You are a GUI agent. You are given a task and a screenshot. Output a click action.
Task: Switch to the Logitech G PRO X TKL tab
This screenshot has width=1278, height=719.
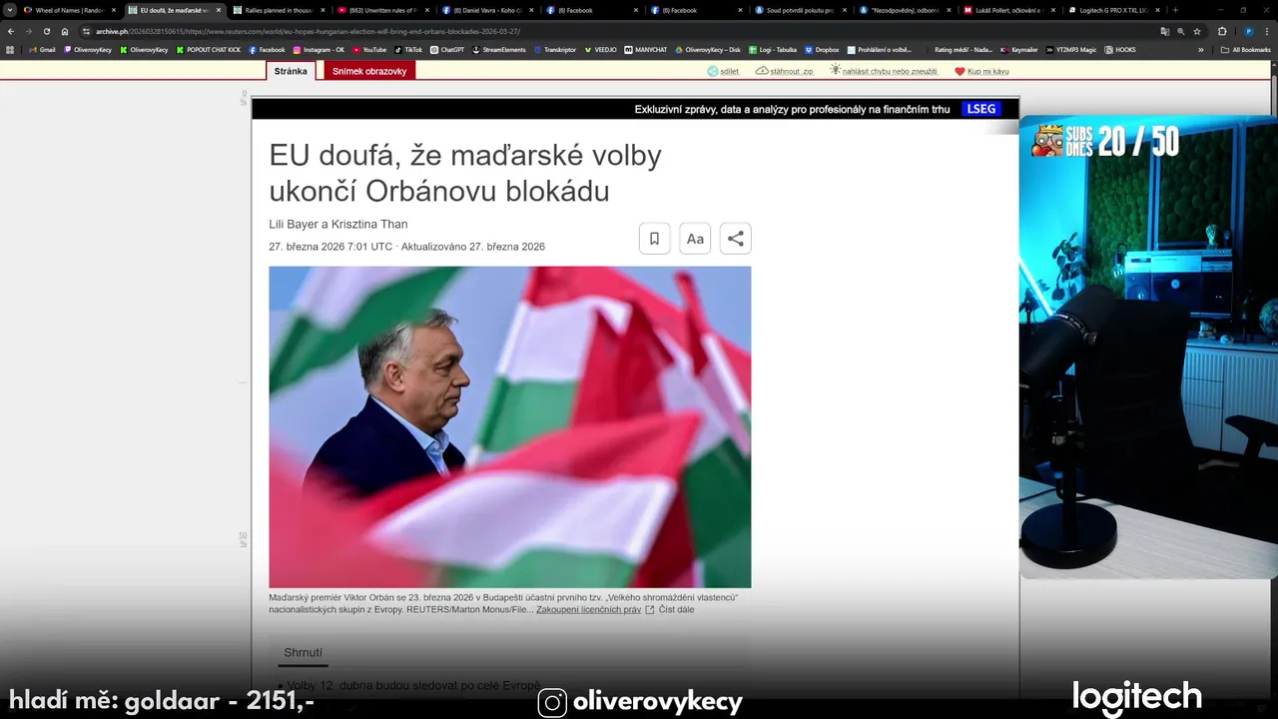click(x=1112, y=10)
